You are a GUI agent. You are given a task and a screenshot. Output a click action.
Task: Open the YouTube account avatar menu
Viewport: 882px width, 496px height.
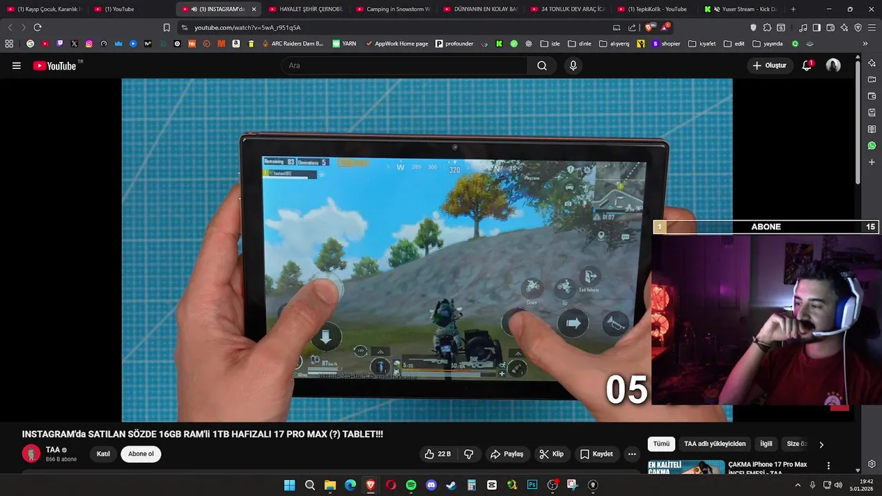point(833,65)
